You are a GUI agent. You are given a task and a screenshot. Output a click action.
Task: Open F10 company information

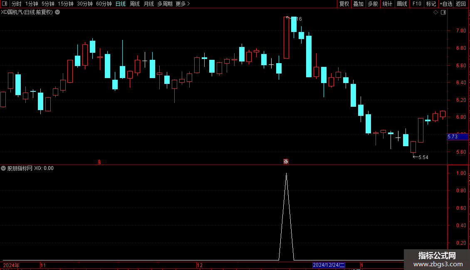417,4
